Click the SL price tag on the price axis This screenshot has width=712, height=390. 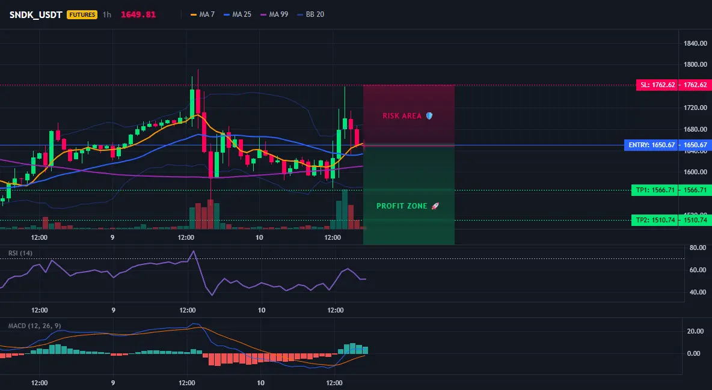click(695, 85)
